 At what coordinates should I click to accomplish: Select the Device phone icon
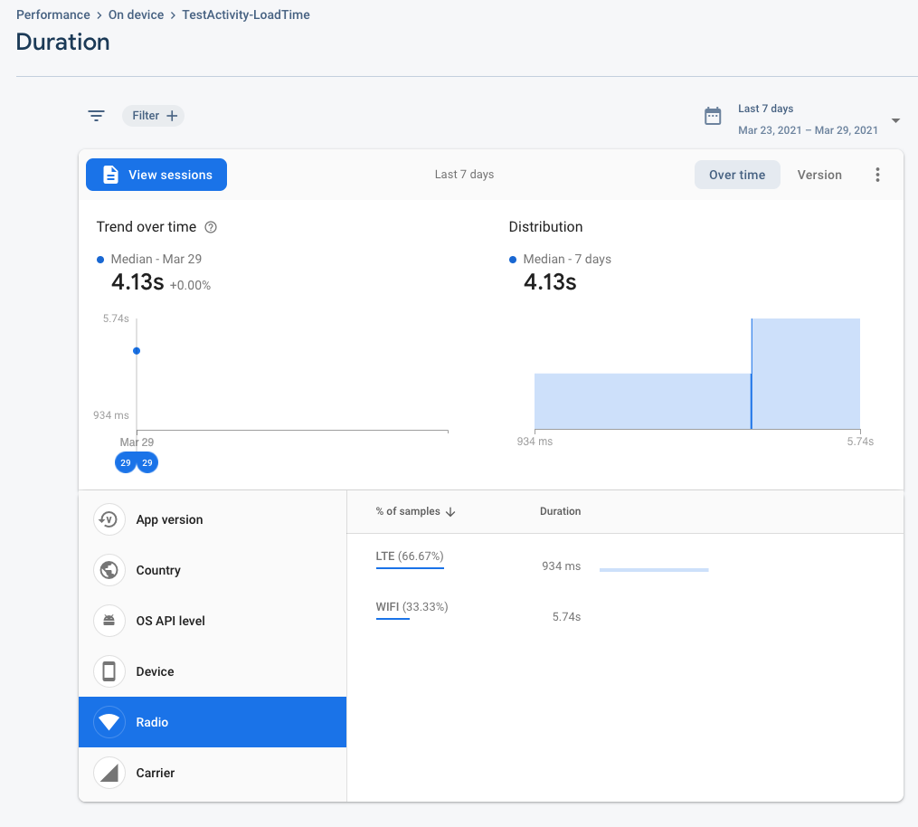coord(109,671)
